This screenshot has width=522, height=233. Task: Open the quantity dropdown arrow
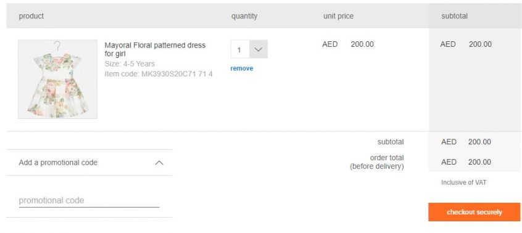[x=259, y=49]
